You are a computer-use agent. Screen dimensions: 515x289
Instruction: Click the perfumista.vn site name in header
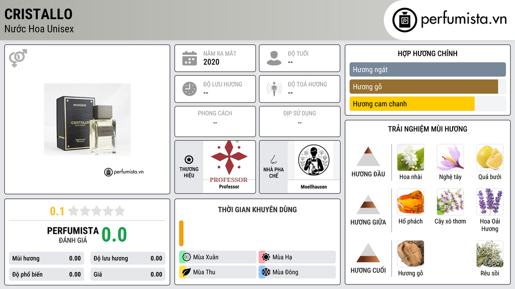click(464, 19)
